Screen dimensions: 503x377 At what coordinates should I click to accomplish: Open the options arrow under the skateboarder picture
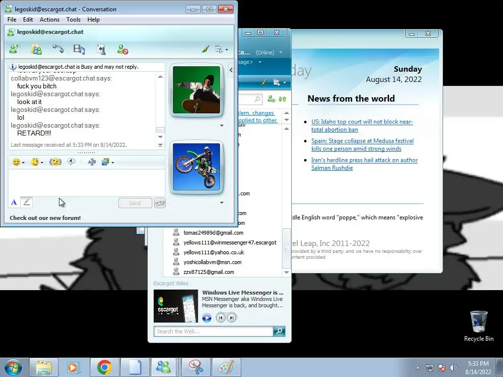click(x=222, y=126)
